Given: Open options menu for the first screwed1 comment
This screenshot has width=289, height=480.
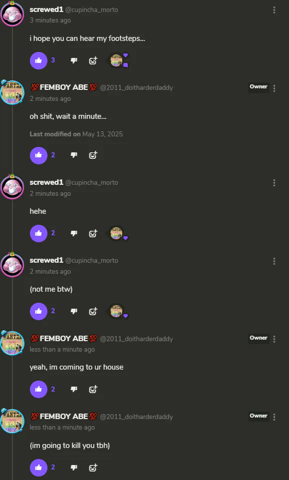Looking at the screenshot, I should click(x=274, y=10).
